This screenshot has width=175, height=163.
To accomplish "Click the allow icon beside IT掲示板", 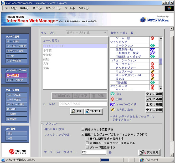I will tap(152, 83).
